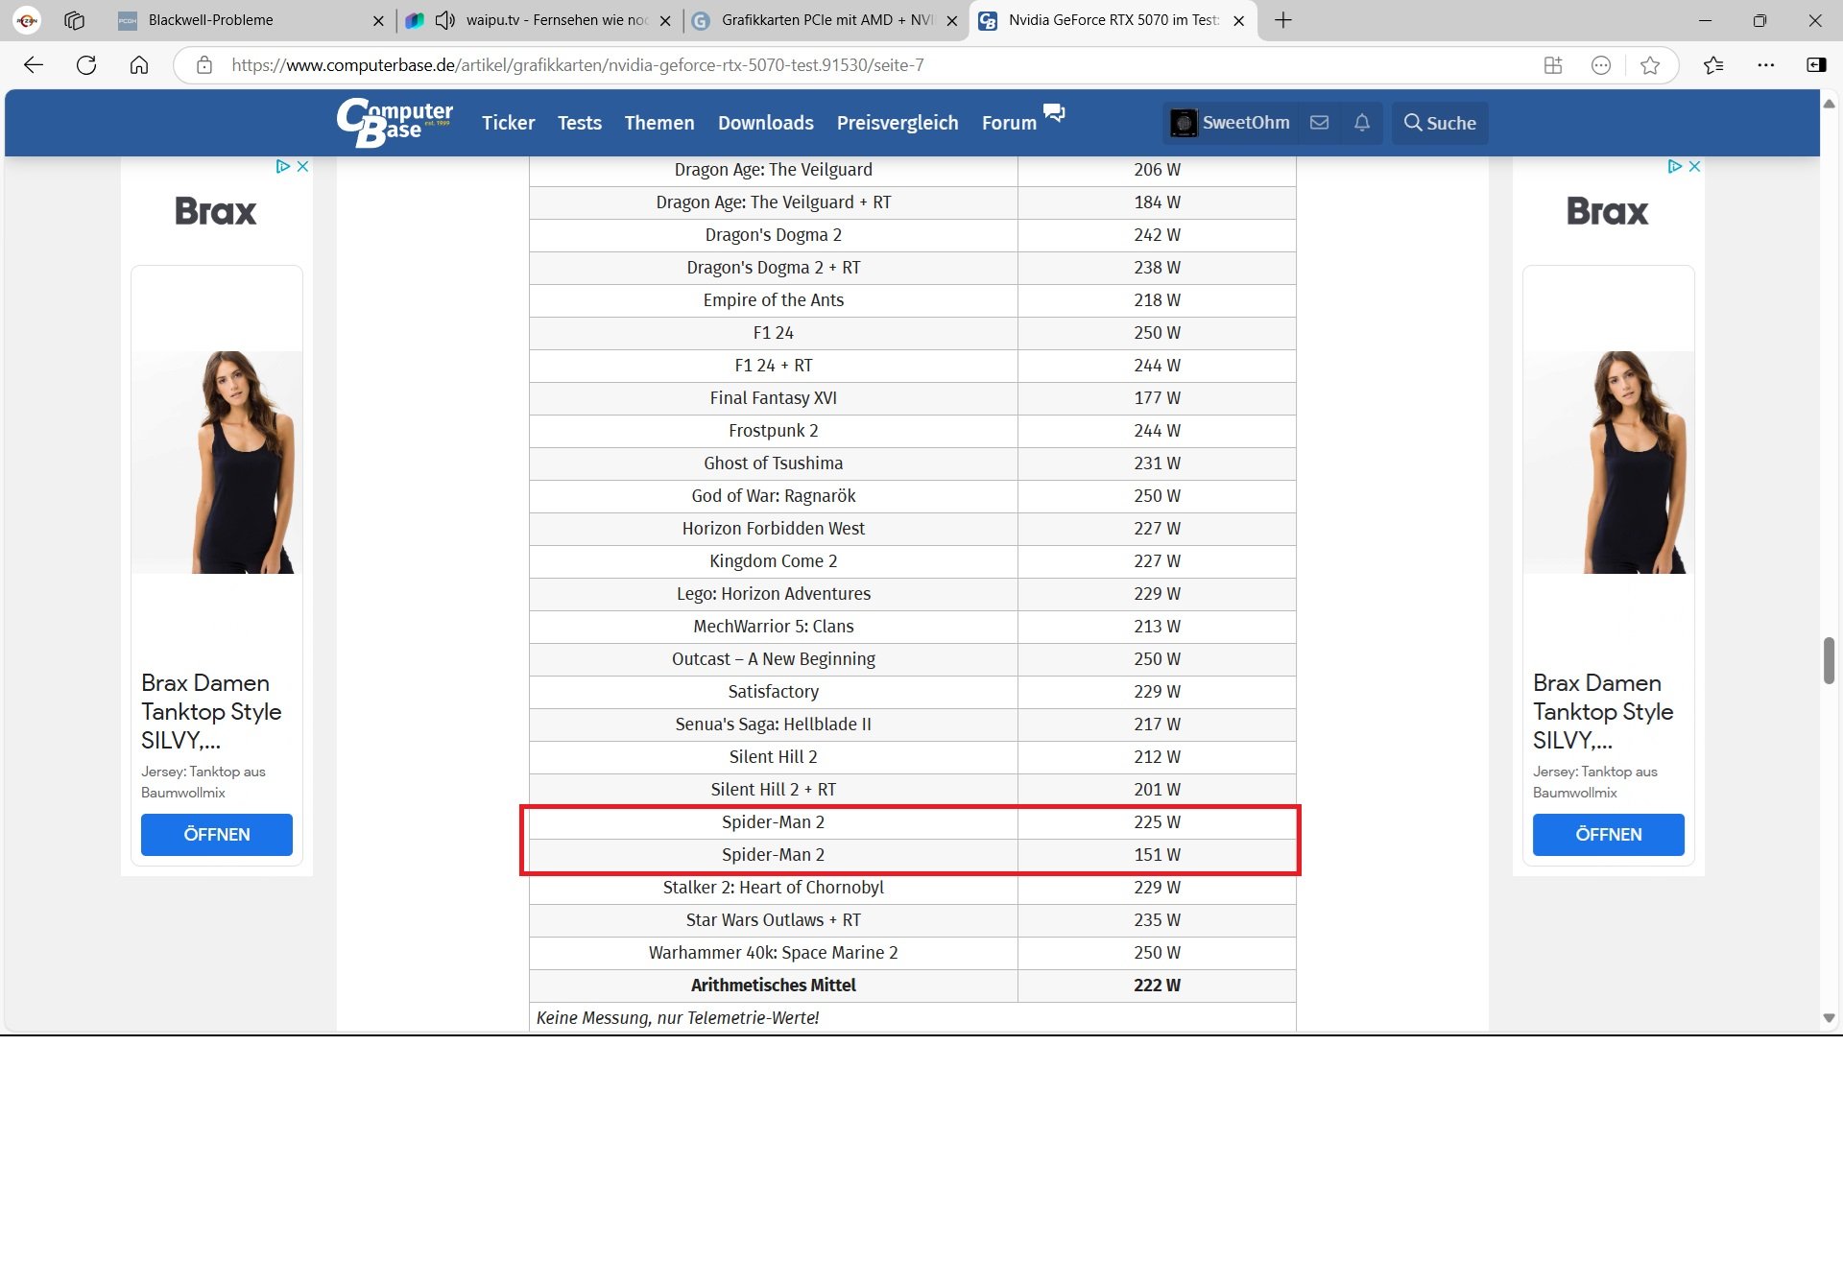Screen dimensions: 1843x1283
Task: Add page to favorites star icon
Action: pos(1650,65)
